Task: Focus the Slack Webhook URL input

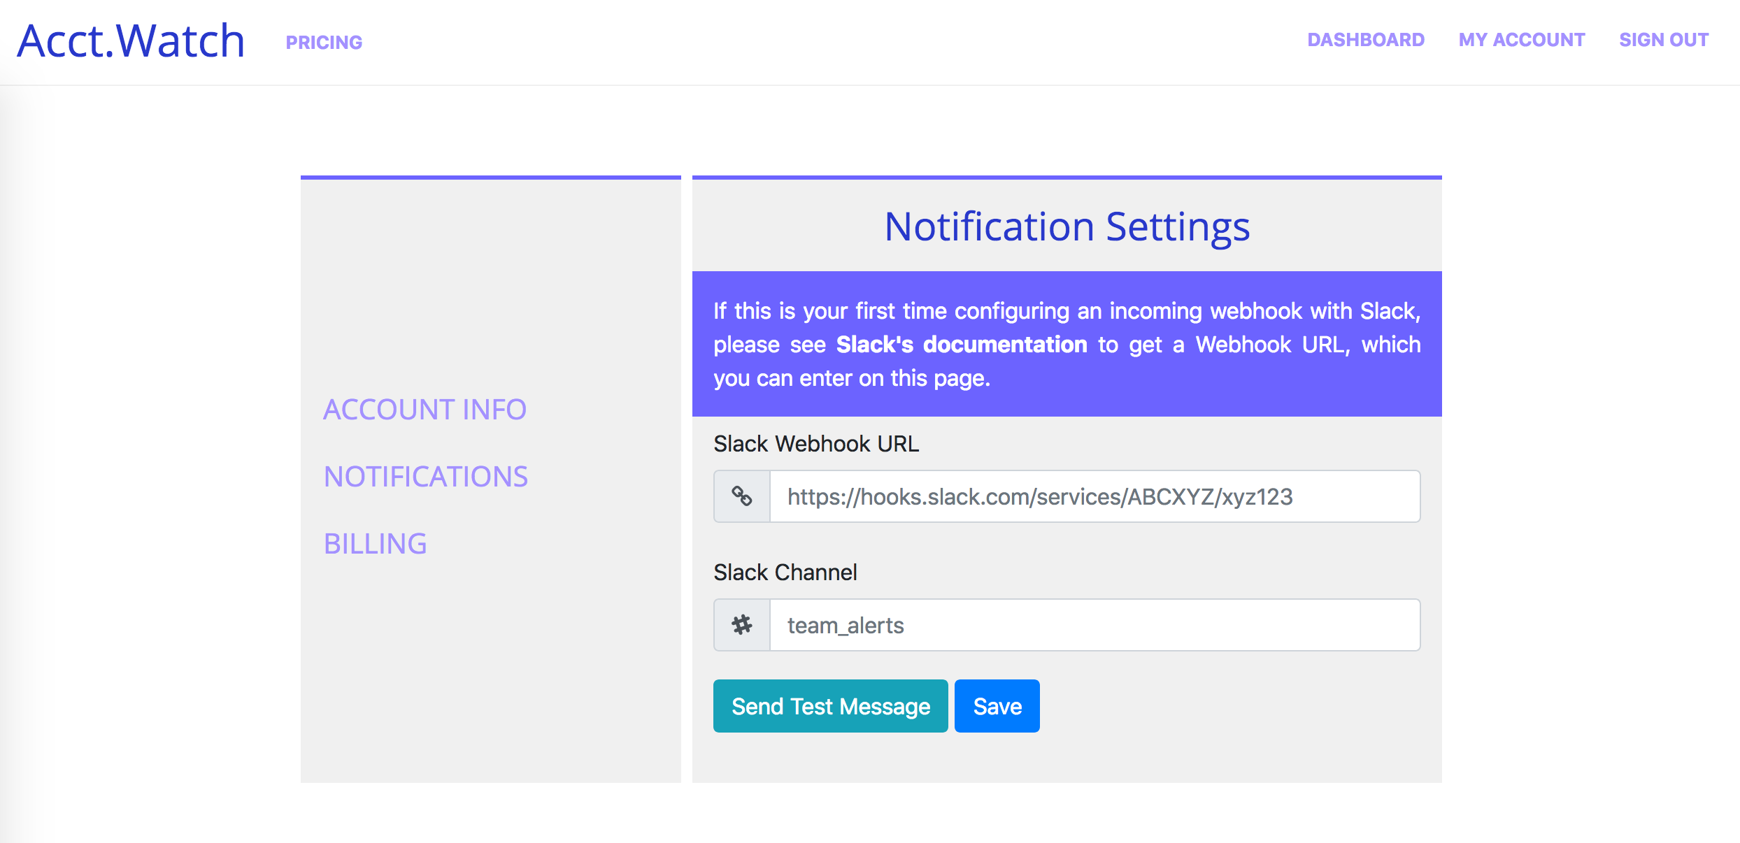Action: tap(1094, 496)
